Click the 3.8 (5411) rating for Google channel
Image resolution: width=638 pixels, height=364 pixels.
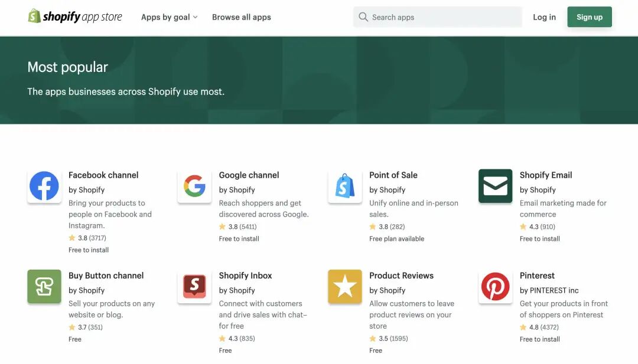238,227
